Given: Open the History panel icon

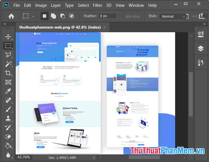Looking at the screenshot, I should (201, 62).
